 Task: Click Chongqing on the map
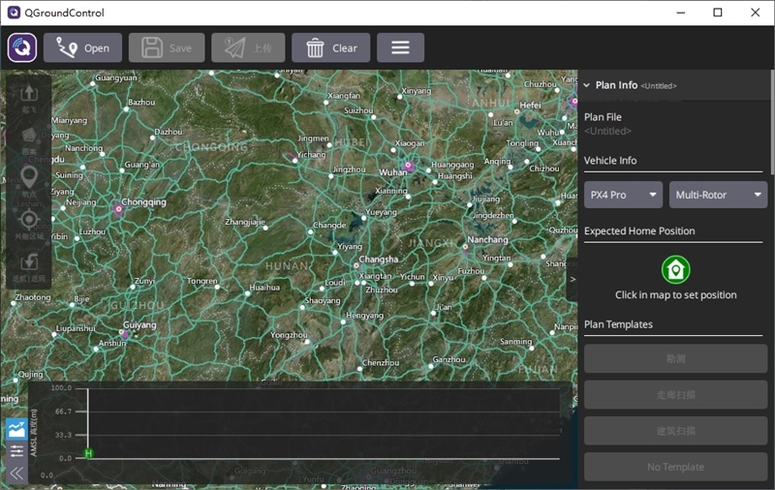coord(143,202)
